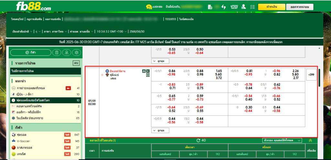Open the คู่ dropdown
Viewport: 331px width, 160px height.
(x=38, y=31)
